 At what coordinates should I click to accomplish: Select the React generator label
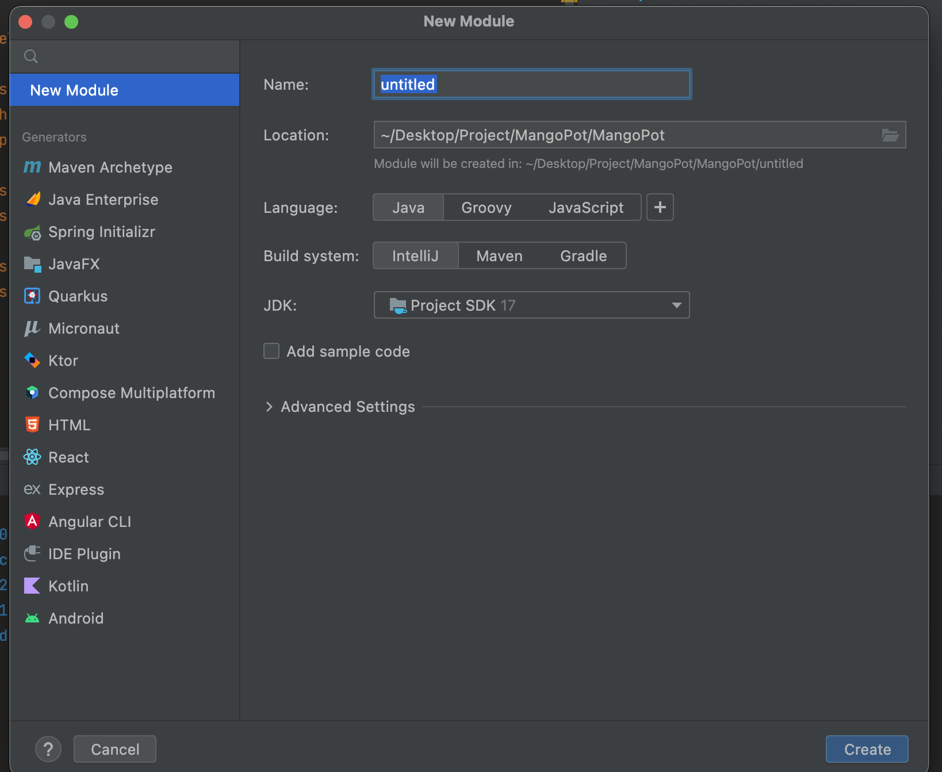[68, 457]
